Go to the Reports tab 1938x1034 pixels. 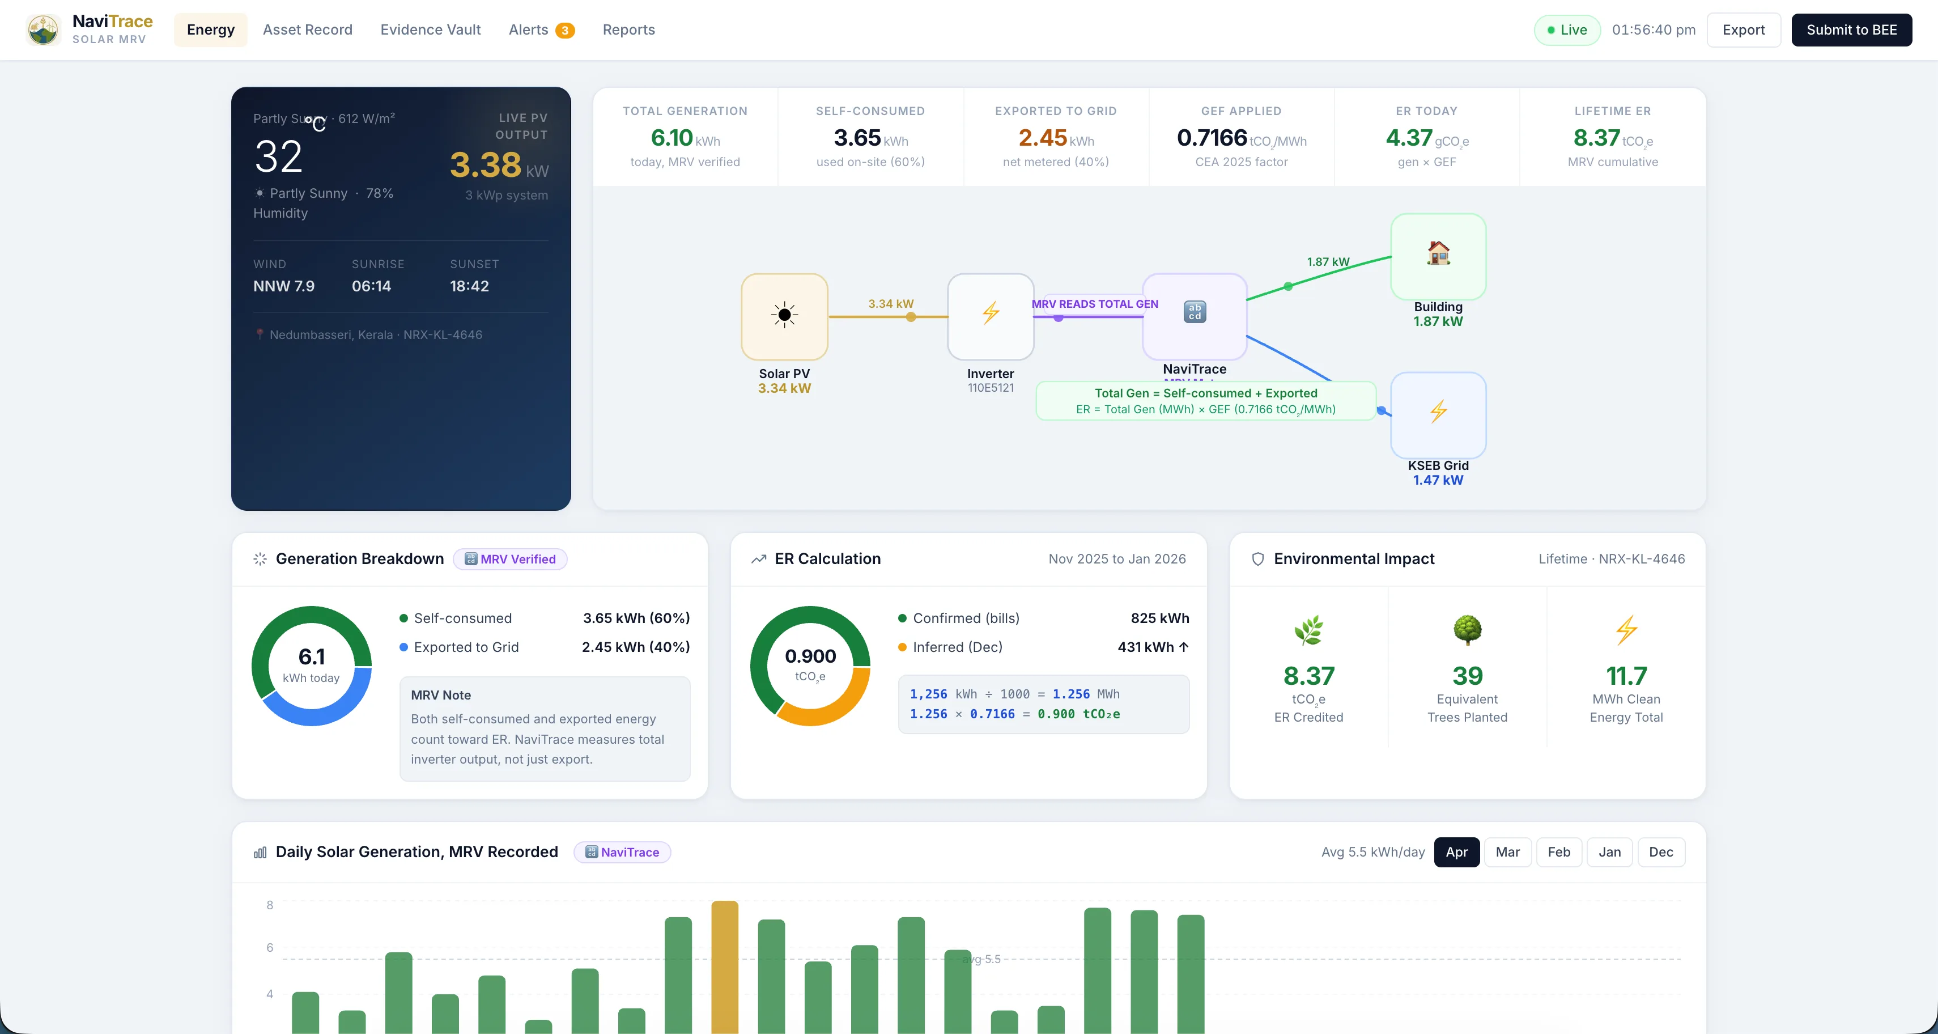pyautogui.click(x=628, y=30)
